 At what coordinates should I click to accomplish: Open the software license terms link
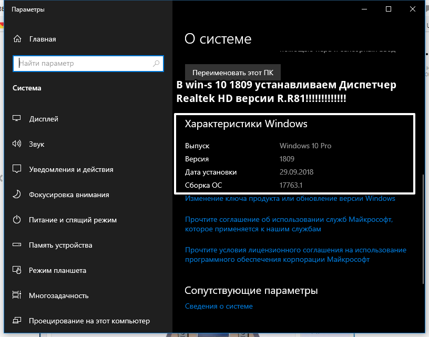tap(295, 254)
